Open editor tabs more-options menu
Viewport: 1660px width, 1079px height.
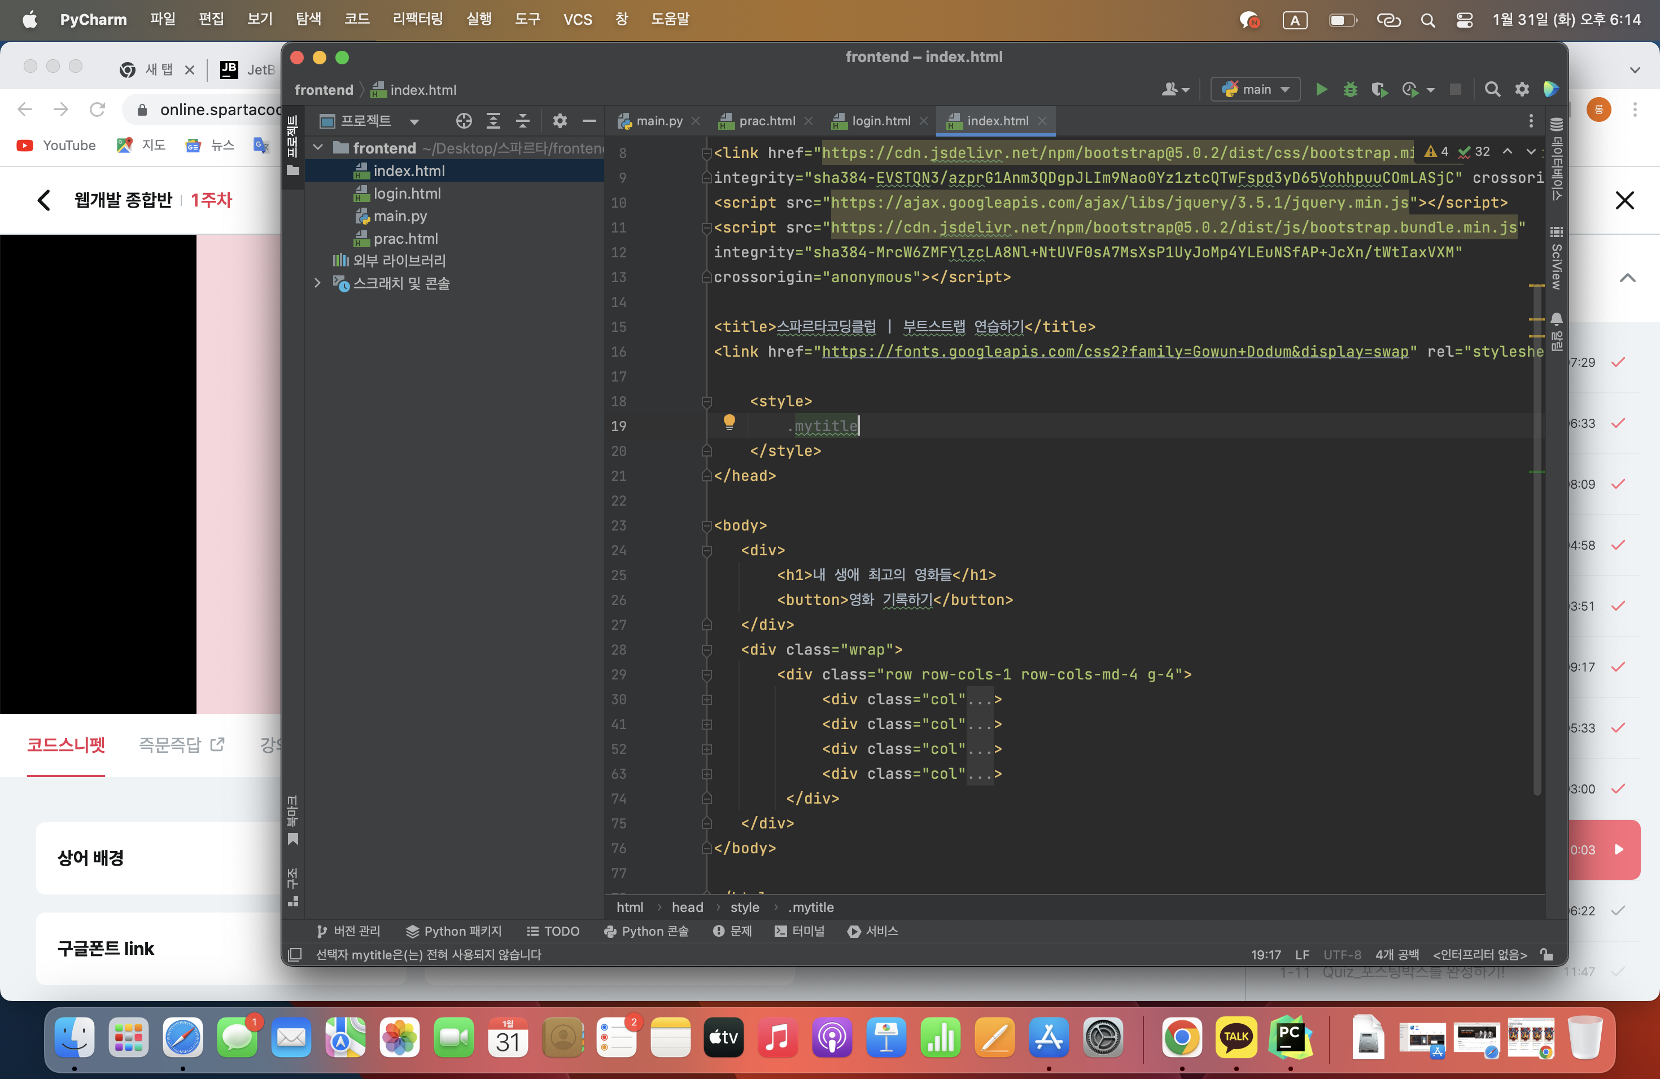[1531, 121]
